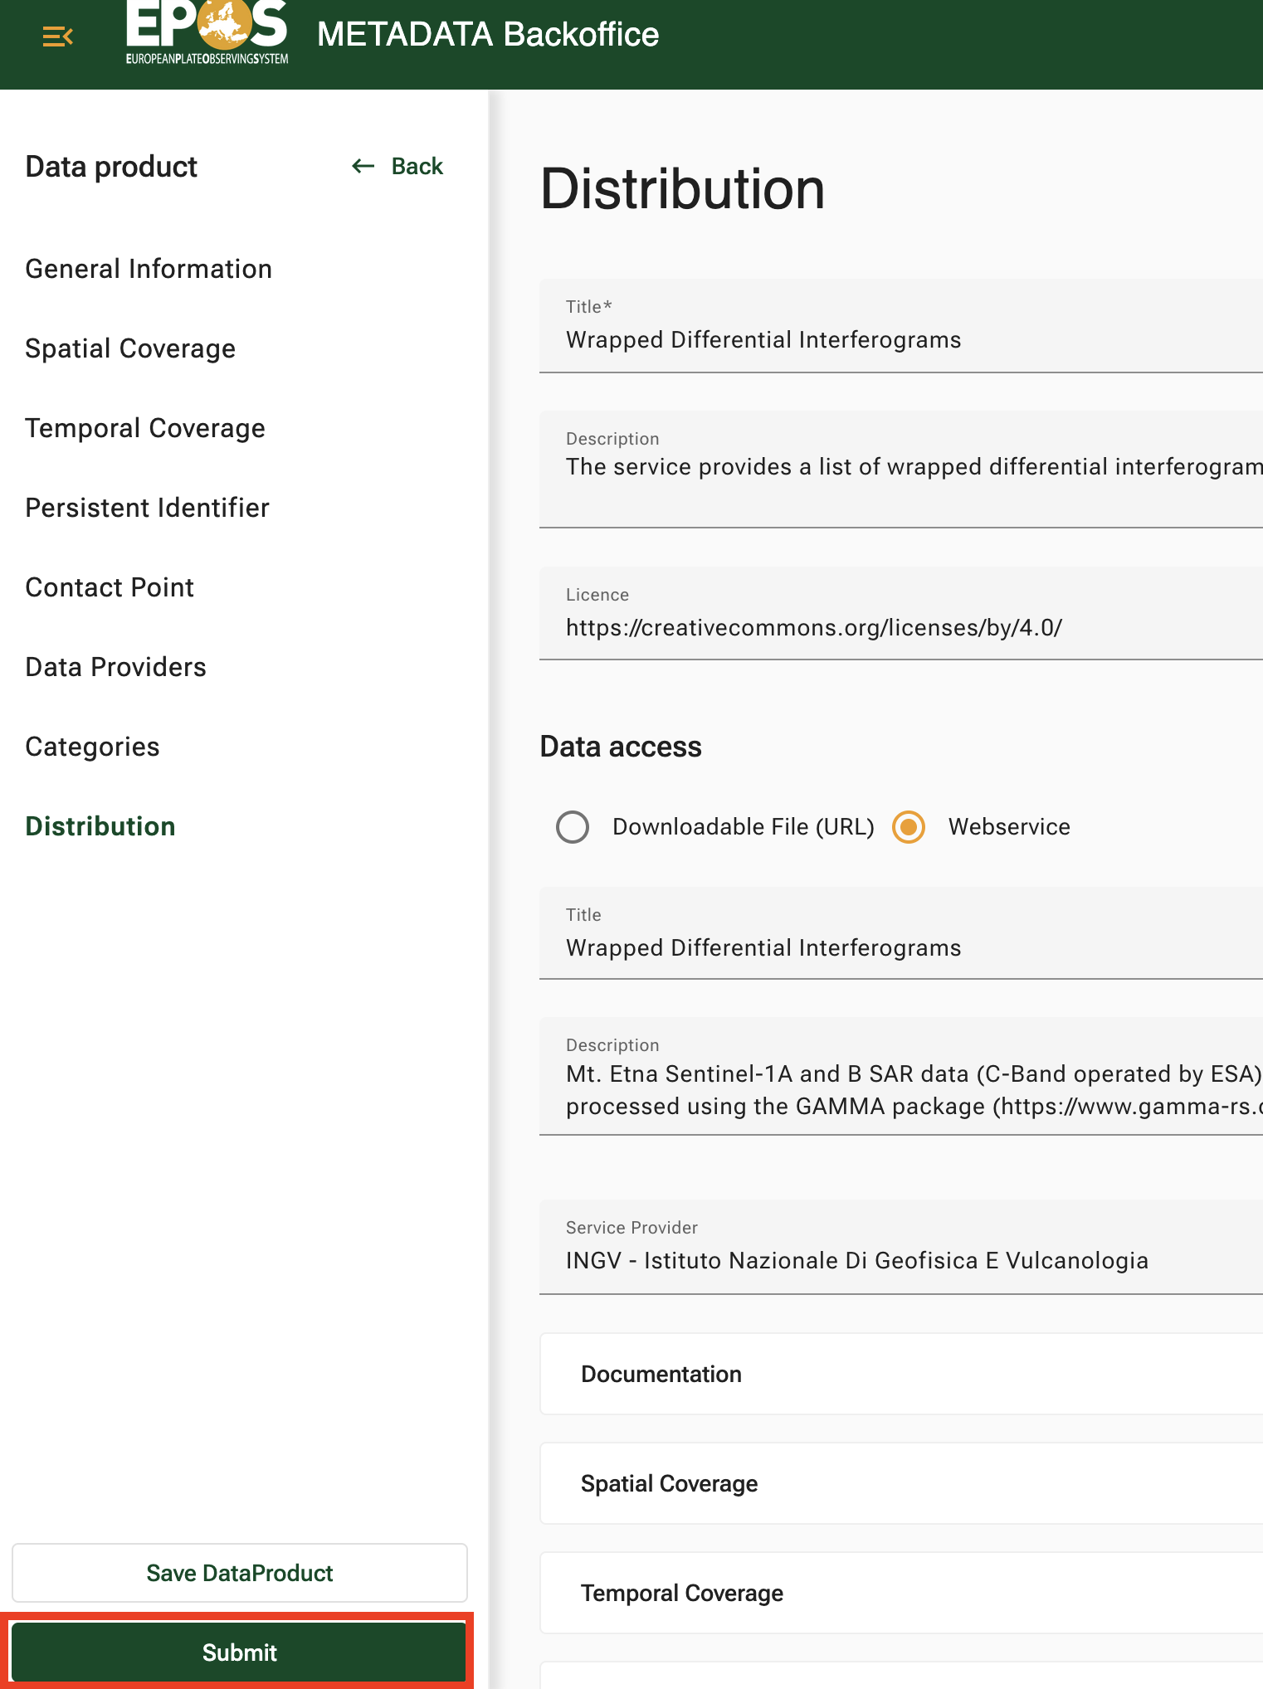Viewport: 1263px width, 1689px height.
Task: Click the Back arrow link
Action: pyautogui.click(x=397, y=167)
